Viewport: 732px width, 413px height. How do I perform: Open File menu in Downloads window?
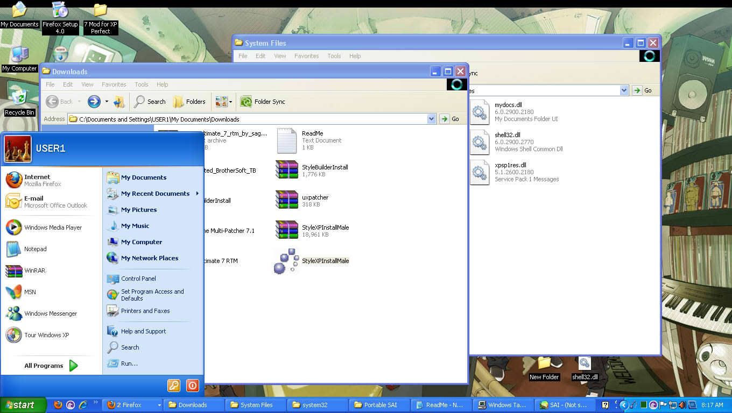[x=50, y=84]
